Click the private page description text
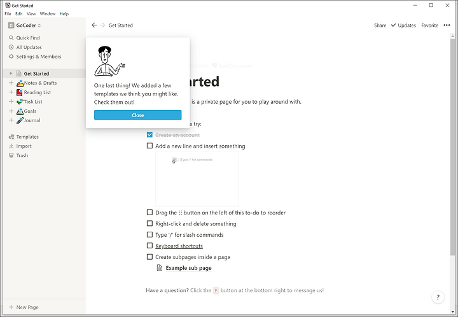 [246, 102]
